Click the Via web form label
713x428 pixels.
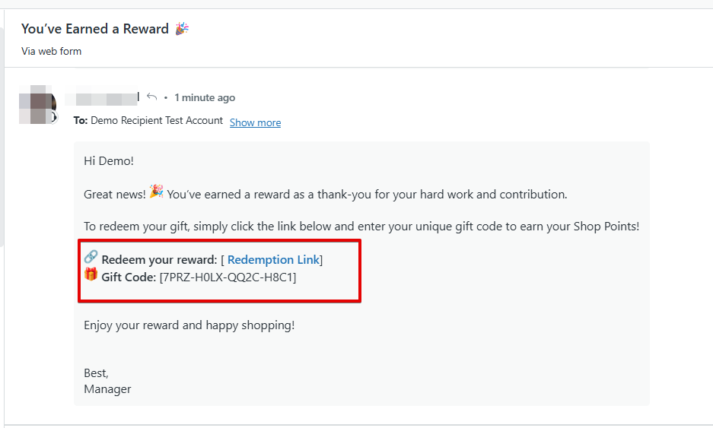(x=52, y=51)
